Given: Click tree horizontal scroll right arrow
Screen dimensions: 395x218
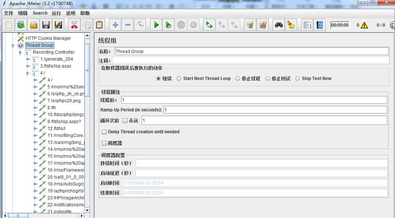Looking at the screenshot, I should (82, 216).
